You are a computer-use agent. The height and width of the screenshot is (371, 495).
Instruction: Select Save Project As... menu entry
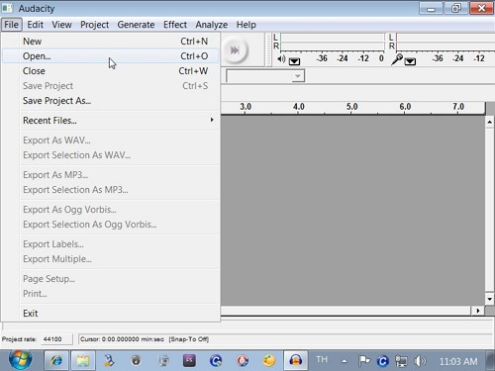click(110, 101)
